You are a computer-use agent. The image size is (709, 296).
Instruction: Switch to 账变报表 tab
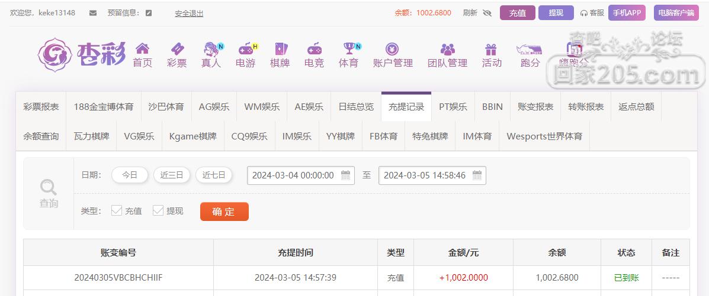[x=536, y=107]
